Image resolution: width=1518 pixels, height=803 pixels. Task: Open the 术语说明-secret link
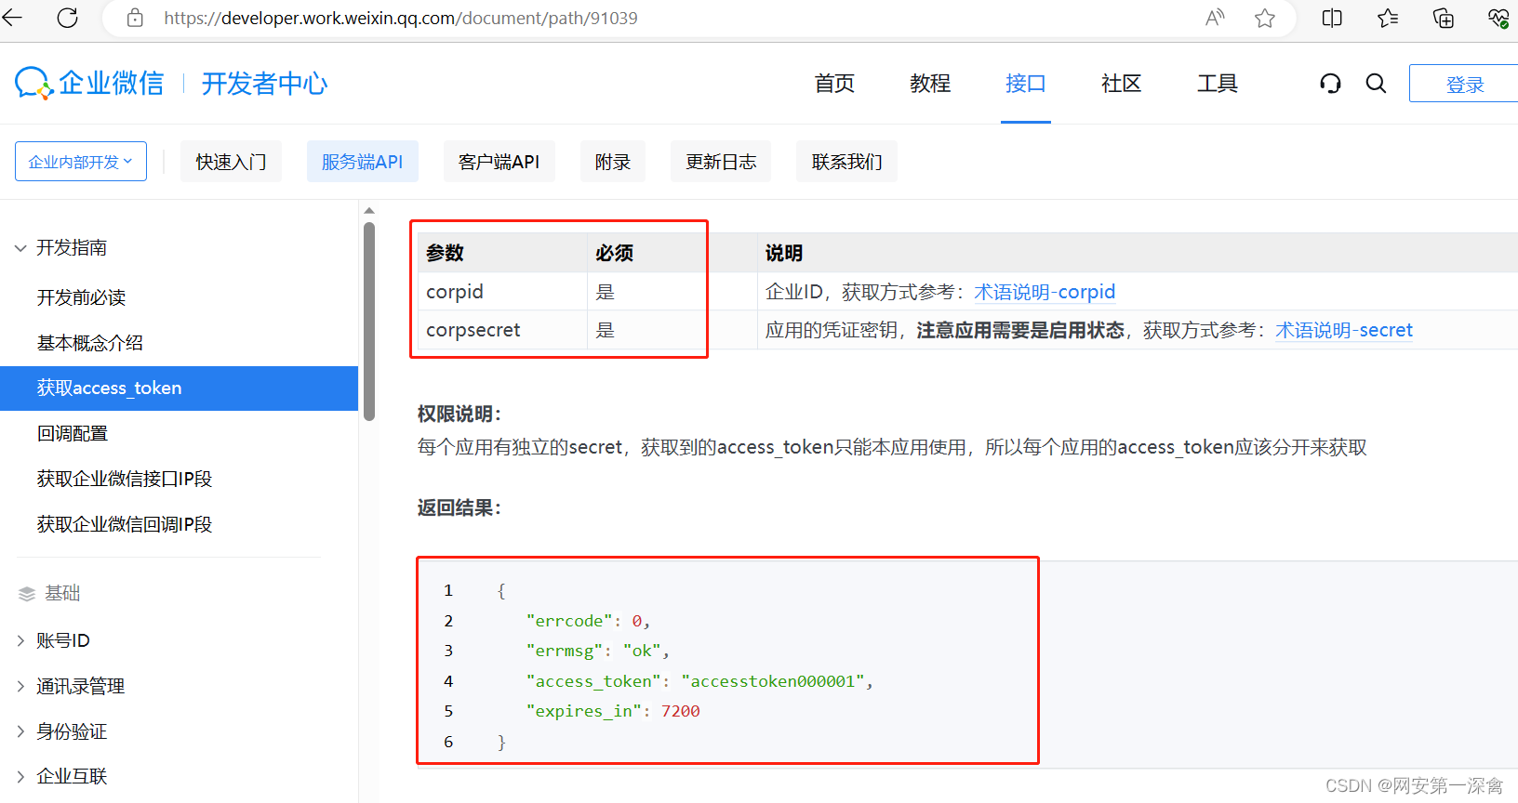1344,330
